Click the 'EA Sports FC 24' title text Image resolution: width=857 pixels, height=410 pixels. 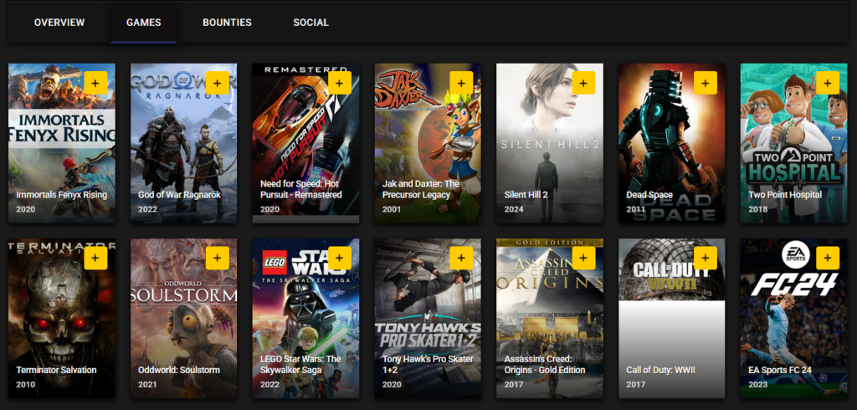(780, 370)
